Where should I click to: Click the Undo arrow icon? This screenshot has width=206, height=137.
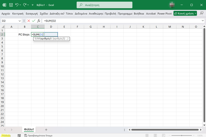[17, 5]
